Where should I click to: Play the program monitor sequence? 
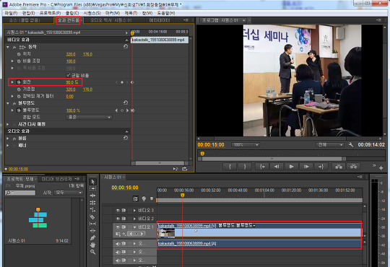tap(292, 167)
